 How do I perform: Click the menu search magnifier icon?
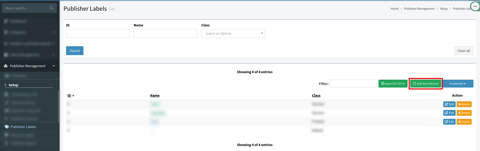51,8
